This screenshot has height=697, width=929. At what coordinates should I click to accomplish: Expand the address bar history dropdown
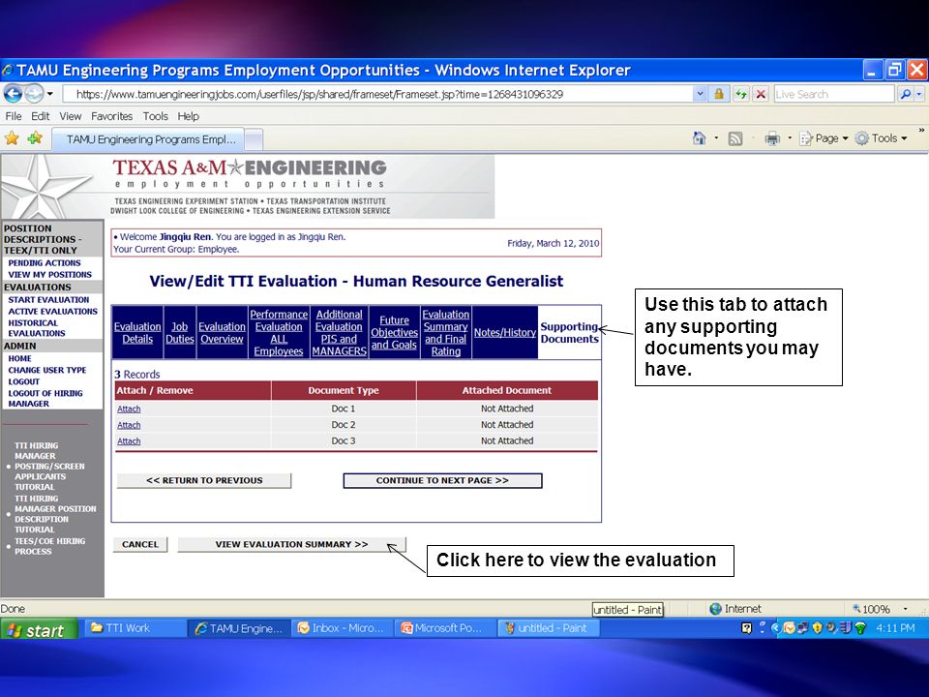tap(700, 94)
